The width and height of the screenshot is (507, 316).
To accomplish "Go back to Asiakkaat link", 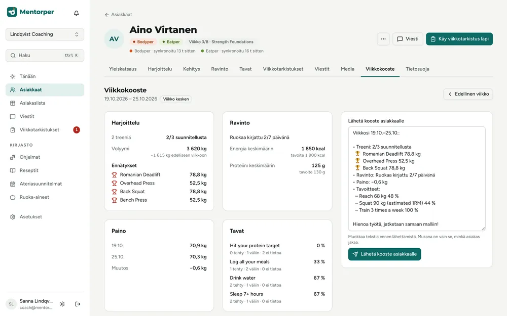I will click(x=118, y=15).
